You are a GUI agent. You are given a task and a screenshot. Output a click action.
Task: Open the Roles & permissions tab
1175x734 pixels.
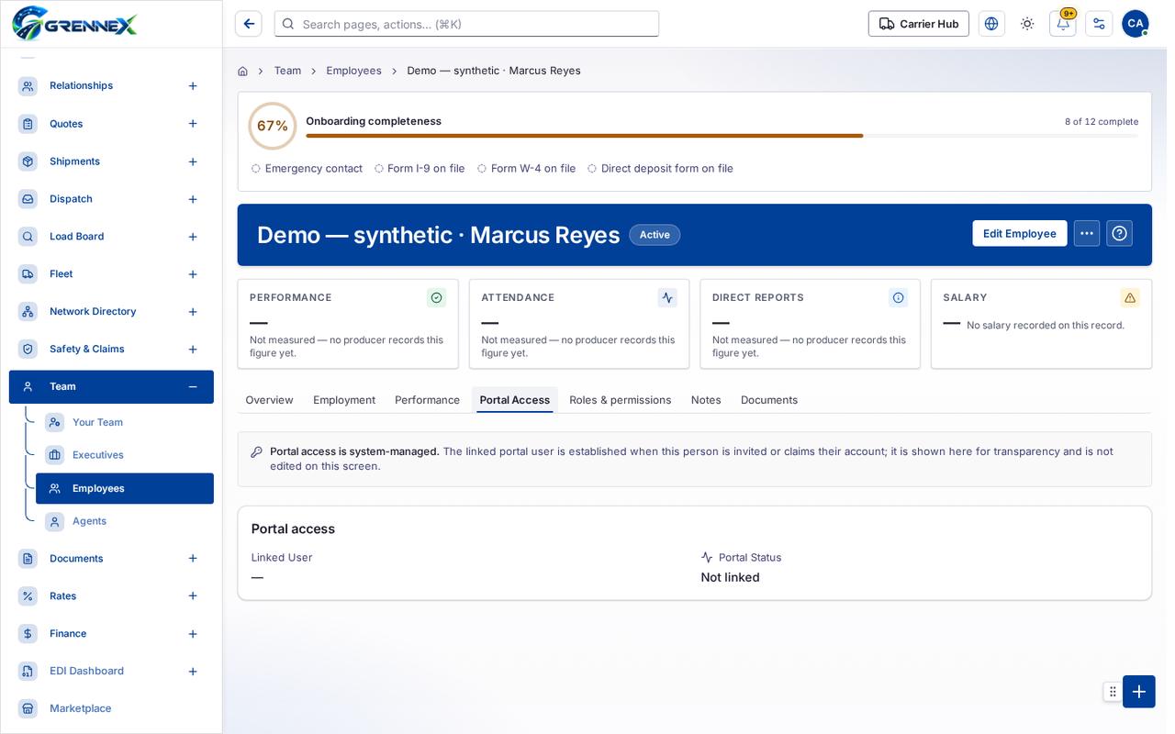(x=621, y=400)
